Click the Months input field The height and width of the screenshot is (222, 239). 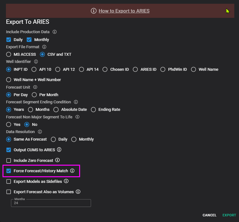51,203
